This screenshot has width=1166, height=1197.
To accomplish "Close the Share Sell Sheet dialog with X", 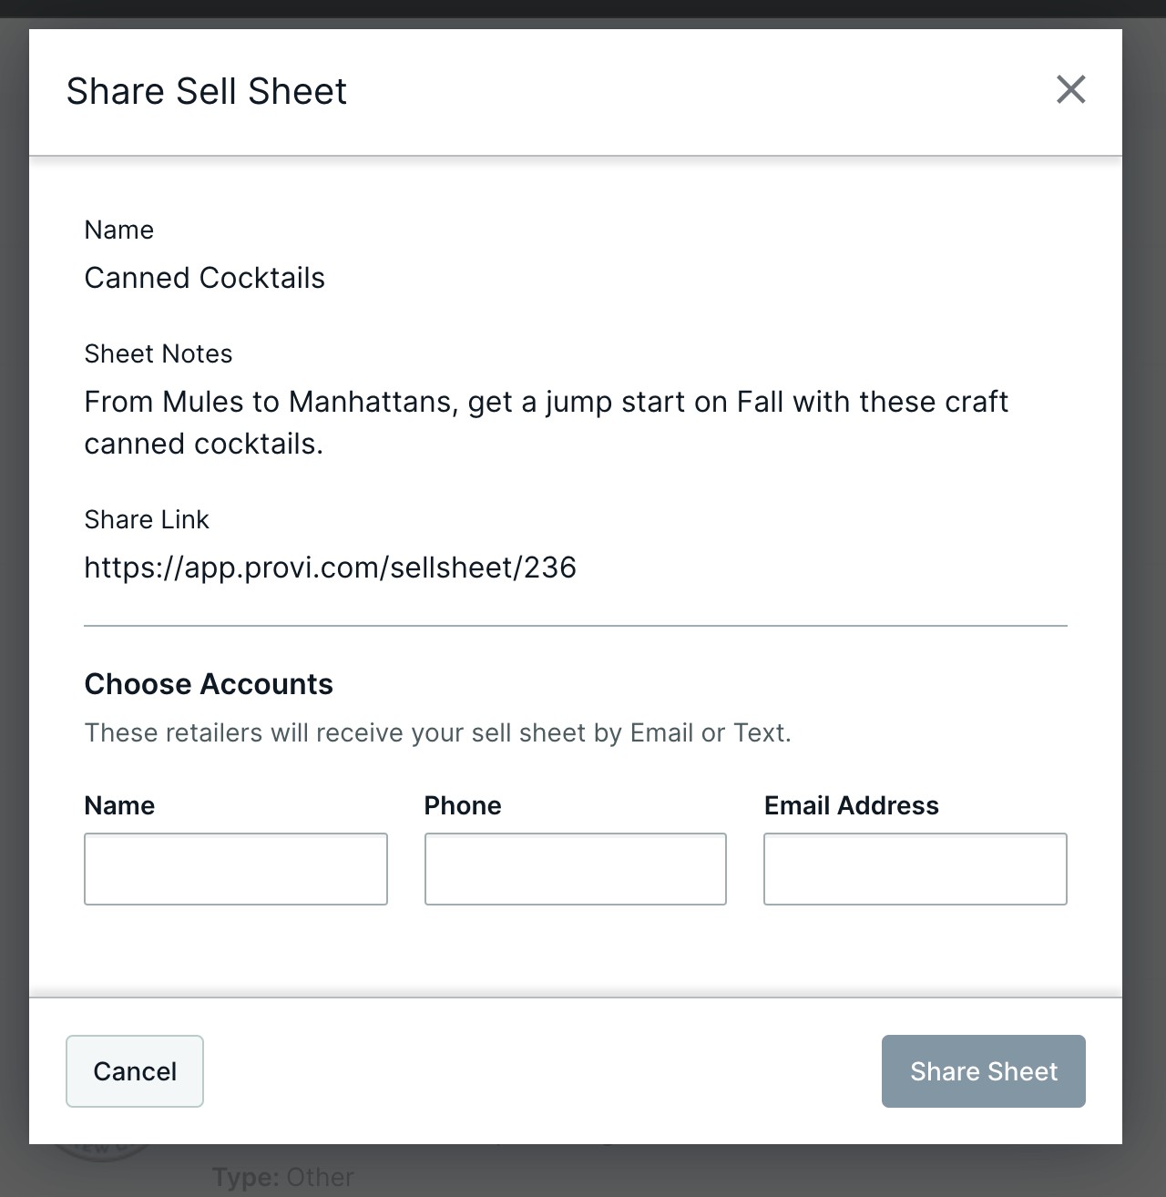I will tap(1071, 90).
